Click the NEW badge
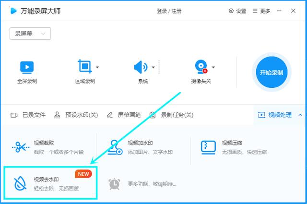 coord(83,174)
